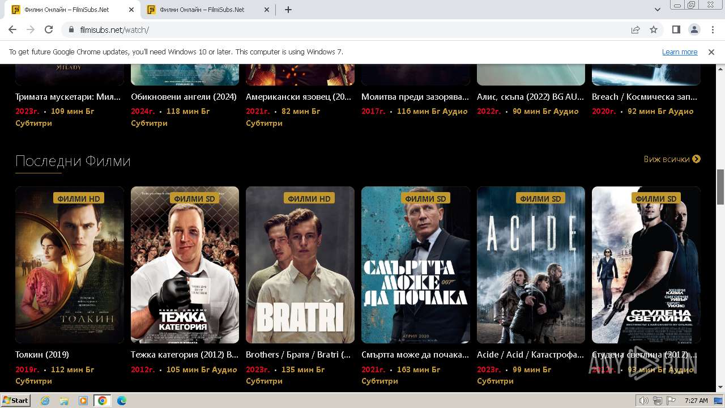725x408 pixels.
Task: Click ФИЛМИ HD badge on Bratři poster
Action: click(x=309, y=198)
